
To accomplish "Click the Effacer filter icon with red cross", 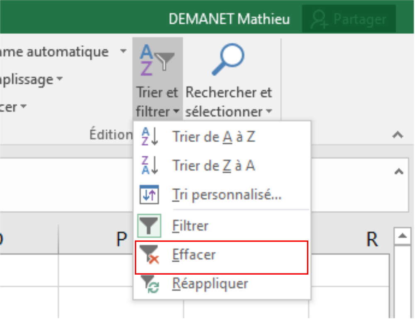I will 150,255.
